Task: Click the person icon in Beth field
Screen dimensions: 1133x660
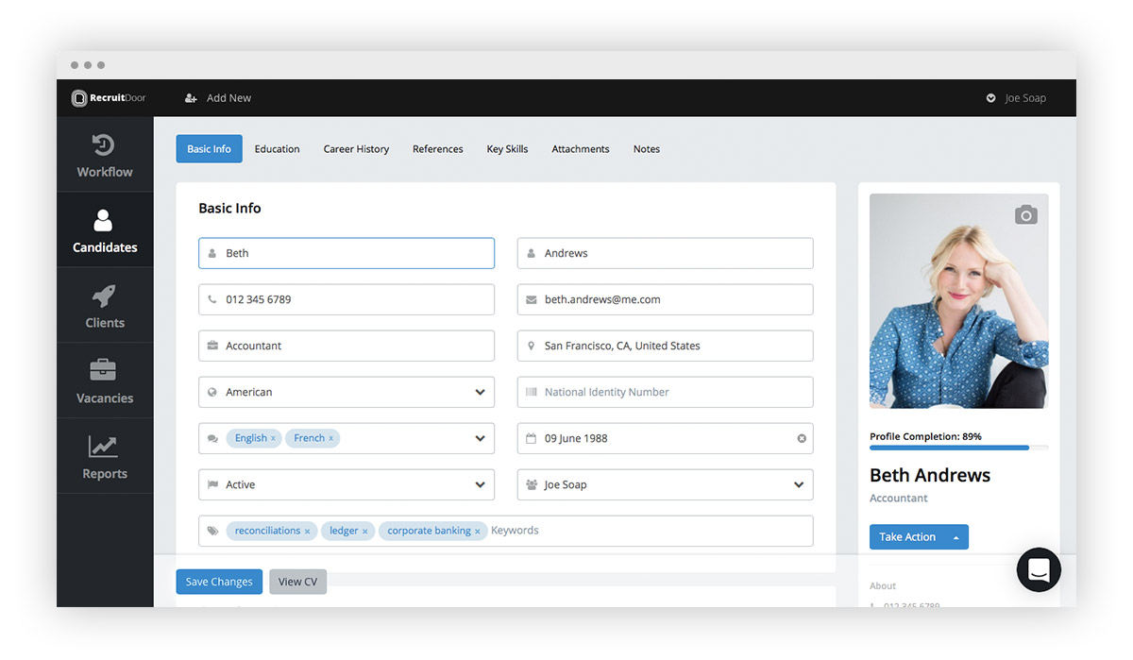Action: tap(212, 253)
